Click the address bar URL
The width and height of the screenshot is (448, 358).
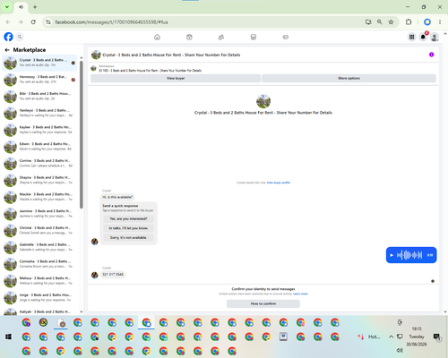point(111,22)
